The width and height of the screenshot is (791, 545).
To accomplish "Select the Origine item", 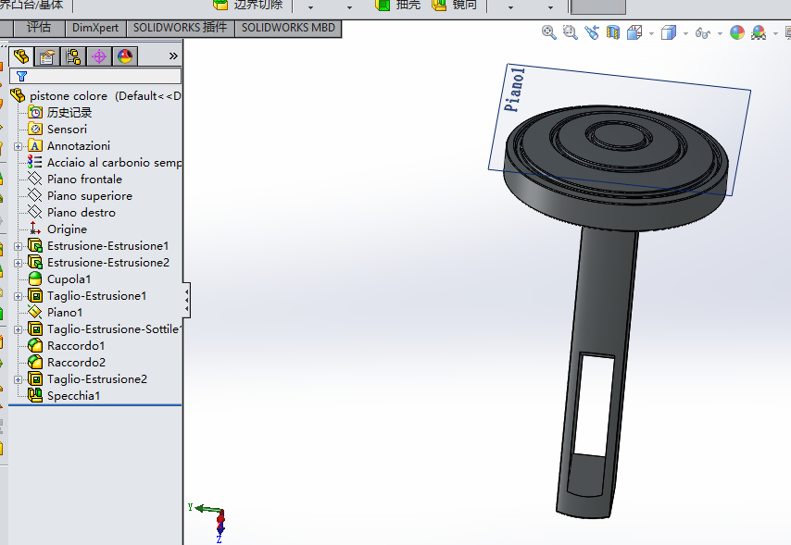I will [57, 229].
